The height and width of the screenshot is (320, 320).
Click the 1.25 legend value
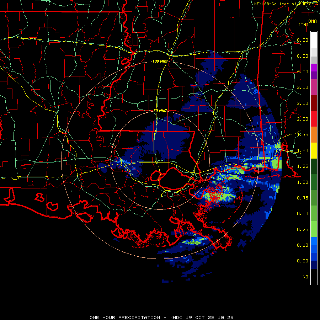point(303,166)
